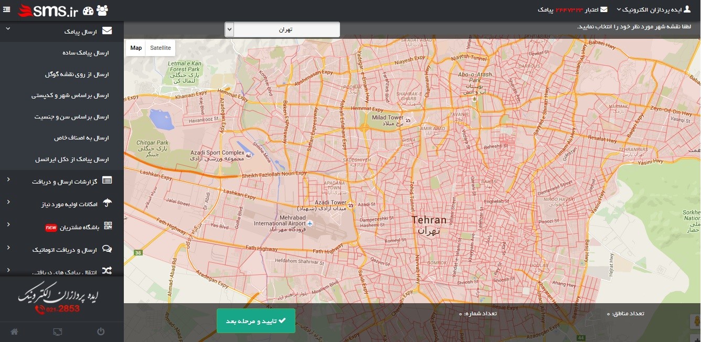
Task: Click the Resalat Hwy road label
Action: 602,140
